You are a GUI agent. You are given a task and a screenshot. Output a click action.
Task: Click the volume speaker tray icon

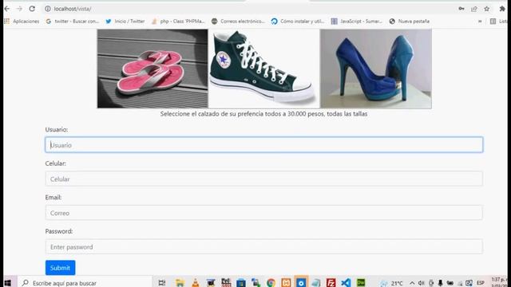[x=421, y=283]
